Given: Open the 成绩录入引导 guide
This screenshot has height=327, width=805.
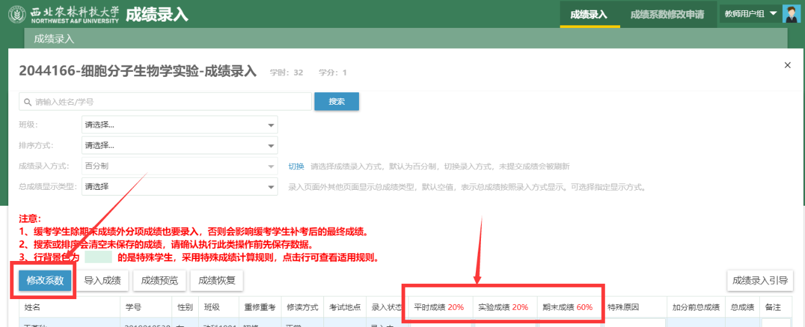Looking at the screenshot, I should coord(760,281).
